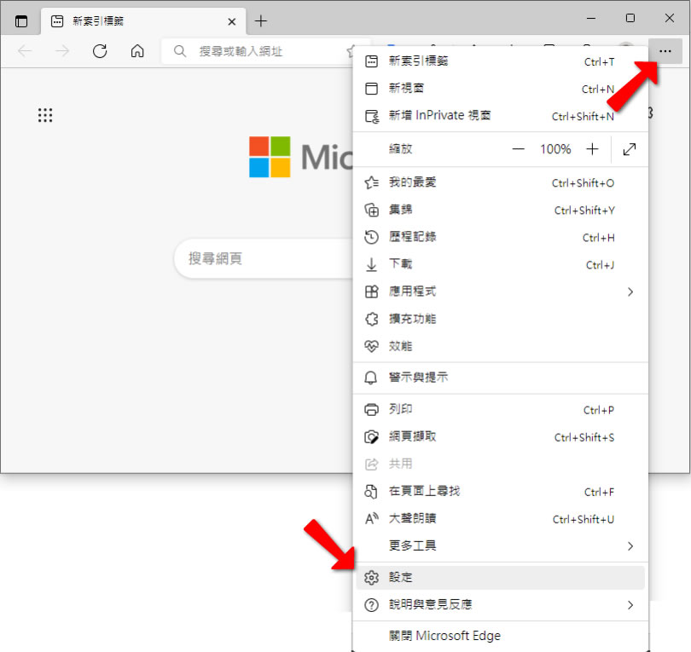Open 我的最愛 favorites
The height and width of the screenshot is (652, 691).
[x=501, y=182]
